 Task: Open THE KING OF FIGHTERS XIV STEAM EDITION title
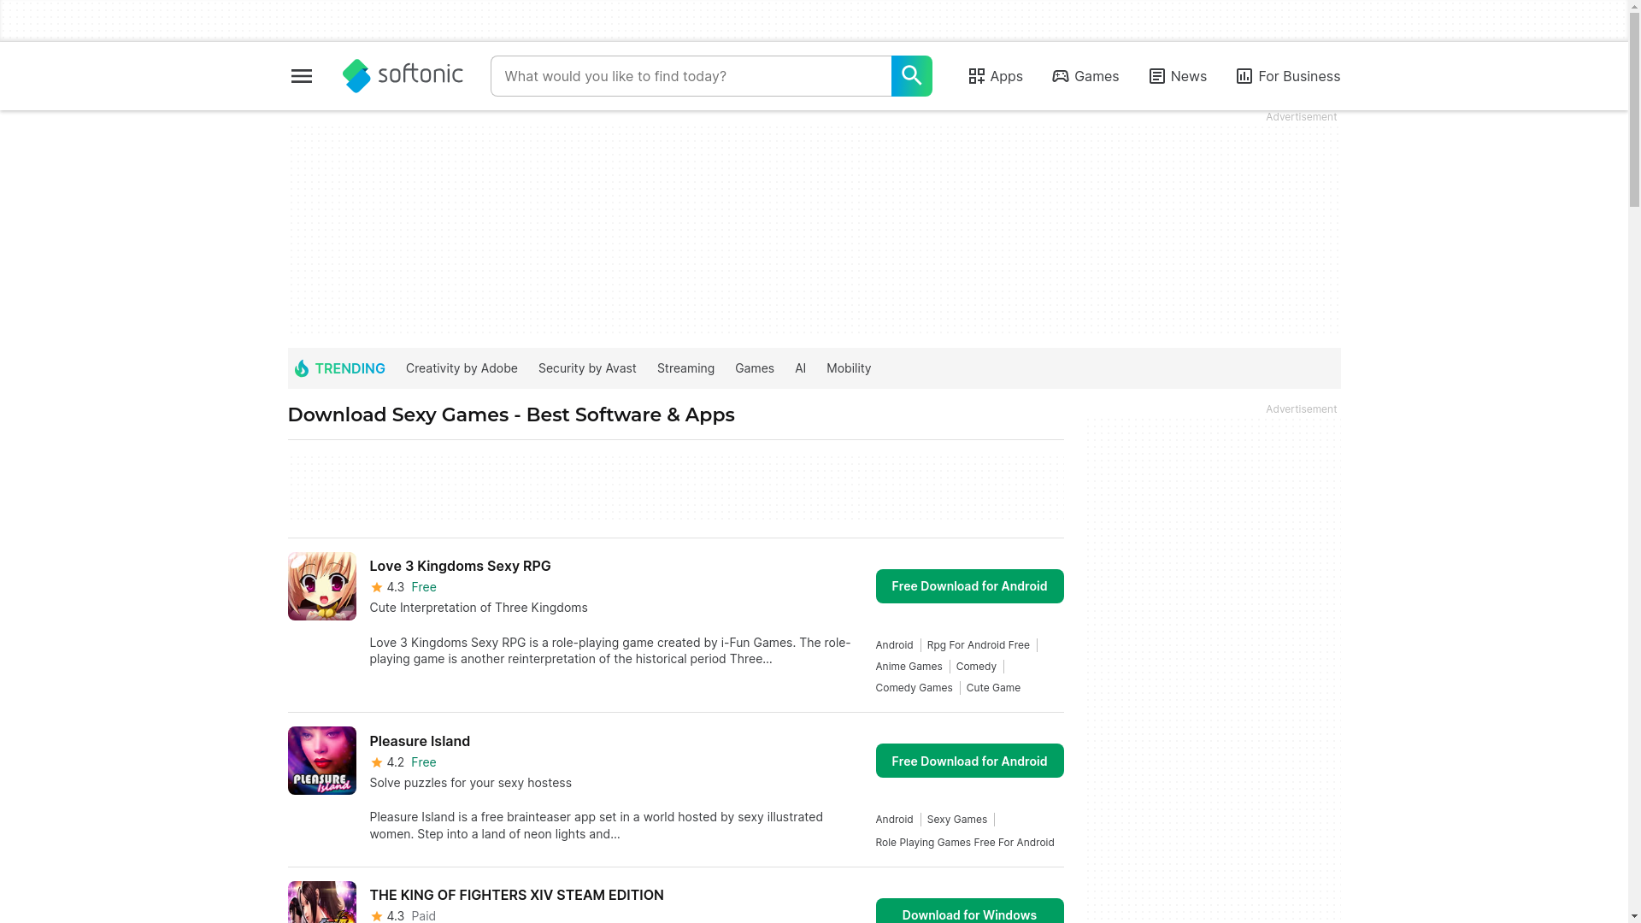click(516, 895)
